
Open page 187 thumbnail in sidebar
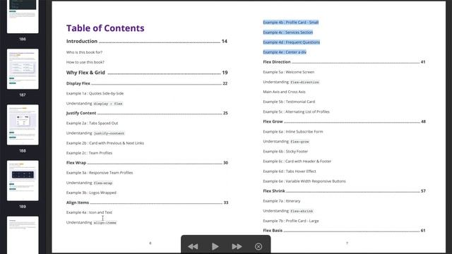[23, 69]
